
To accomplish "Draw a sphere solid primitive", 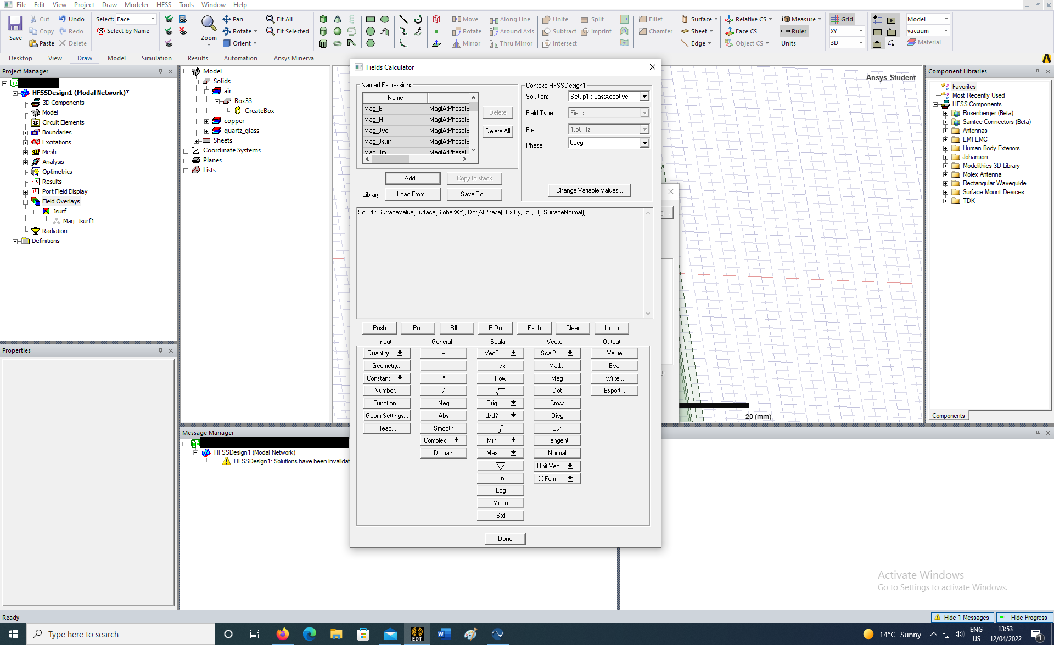I will coord(338,31).
